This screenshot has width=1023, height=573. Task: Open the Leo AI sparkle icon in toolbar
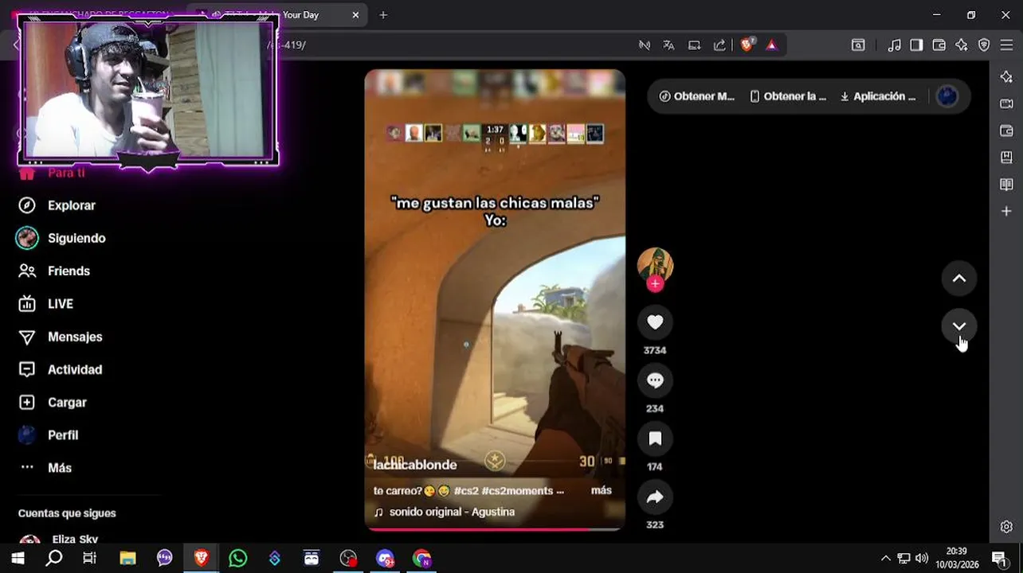tap(962, 45)
